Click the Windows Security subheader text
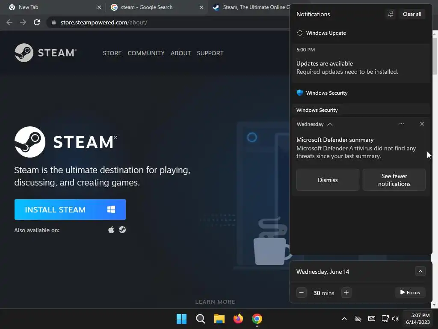The image size is (438, 329). [x=317, y=110]
